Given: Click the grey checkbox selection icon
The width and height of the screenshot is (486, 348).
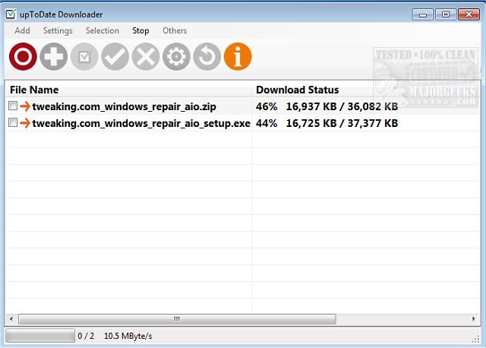Looking at the screenshot, I should 84,56.
